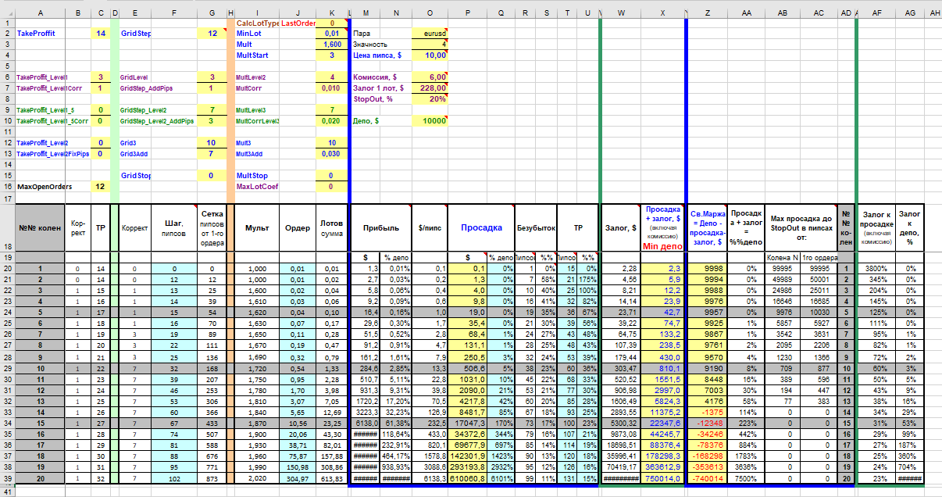Image resolution: width=942 pixels, height=497 pixels.
Task: Select the MultStop label cell
Action: (x=255, y=176)
